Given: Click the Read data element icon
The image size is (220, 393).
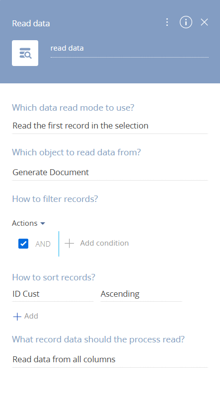Looking at the screenshot, I should [x=25, y=53].
